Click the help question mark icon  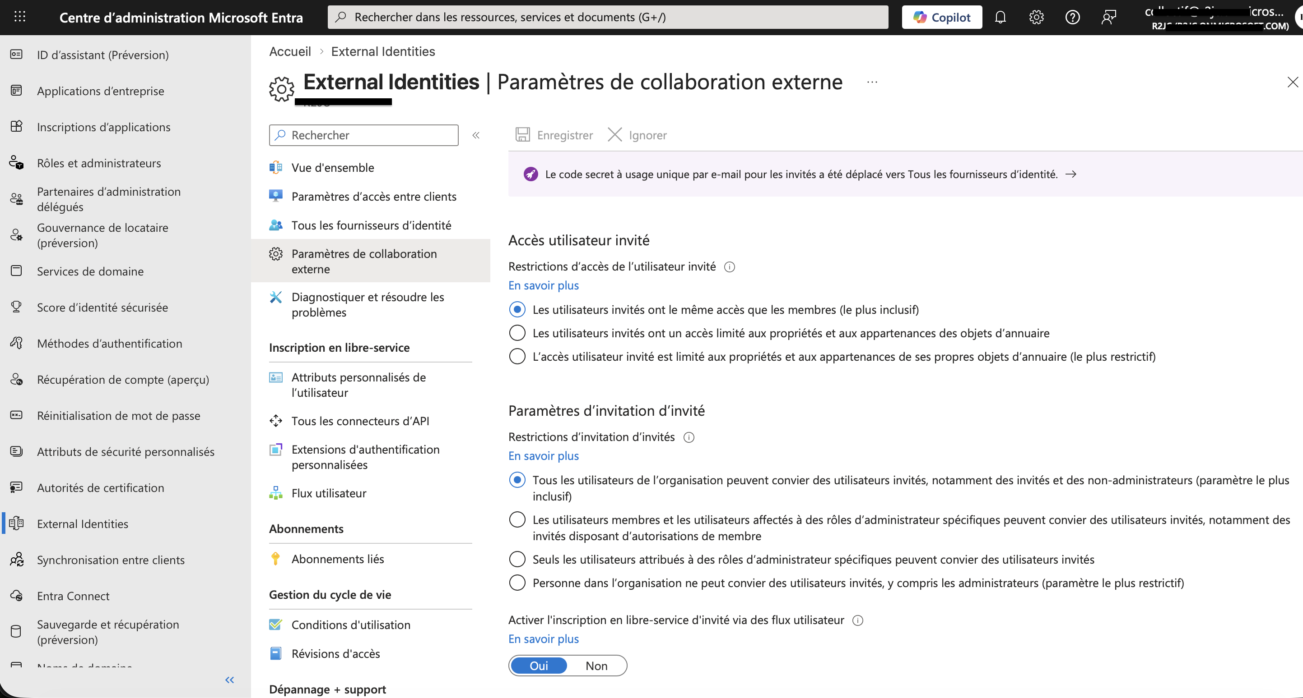click(x=1072, y=17)
